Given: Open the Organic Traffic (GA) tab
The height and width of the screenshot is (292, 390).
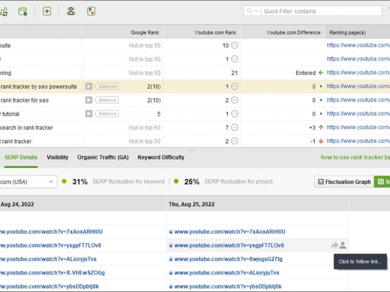Looking at the screenshot, I should (x=103, y=157).
